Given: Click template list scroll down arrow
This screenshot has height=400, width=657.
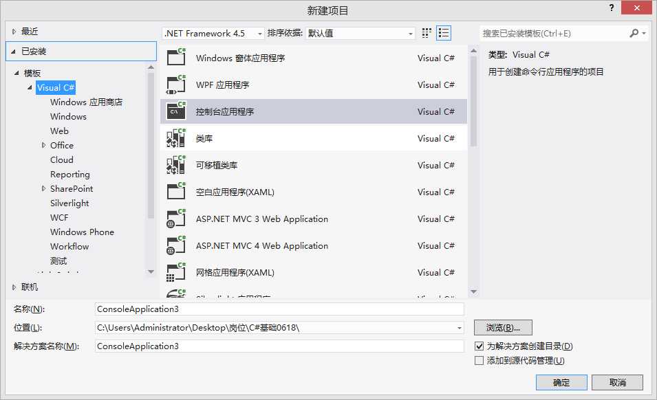Looking at the screenshot, I should 474,291.
